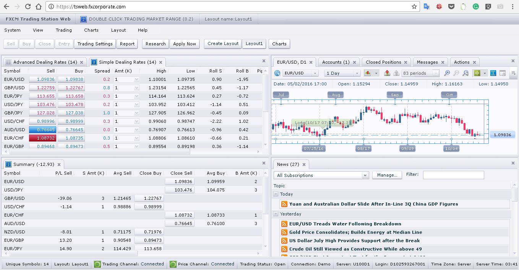
Task: Click the Aug marker on the chart timeline
Action: [336, 95]
